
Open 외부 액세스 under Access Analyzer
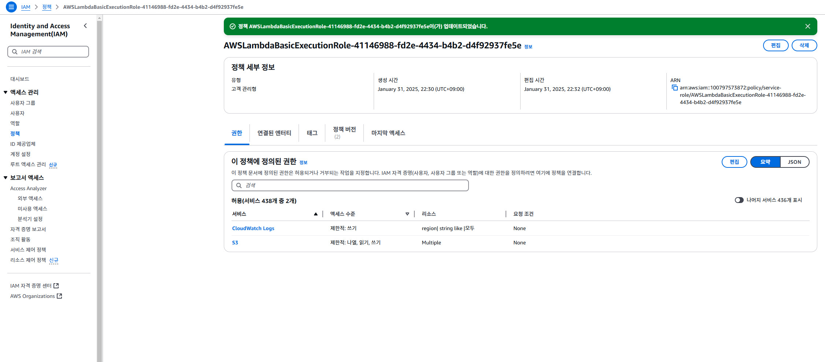30,199
